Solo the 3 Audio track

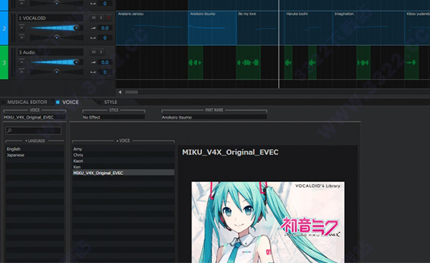(101, 52)
